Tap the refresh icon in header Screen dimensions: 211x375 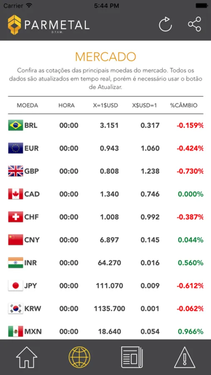click(165, 24)
